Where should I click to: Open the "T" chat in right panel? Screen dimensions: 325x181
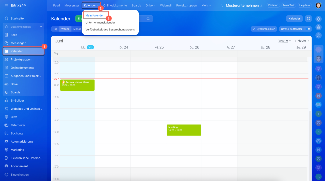(318, 114)
